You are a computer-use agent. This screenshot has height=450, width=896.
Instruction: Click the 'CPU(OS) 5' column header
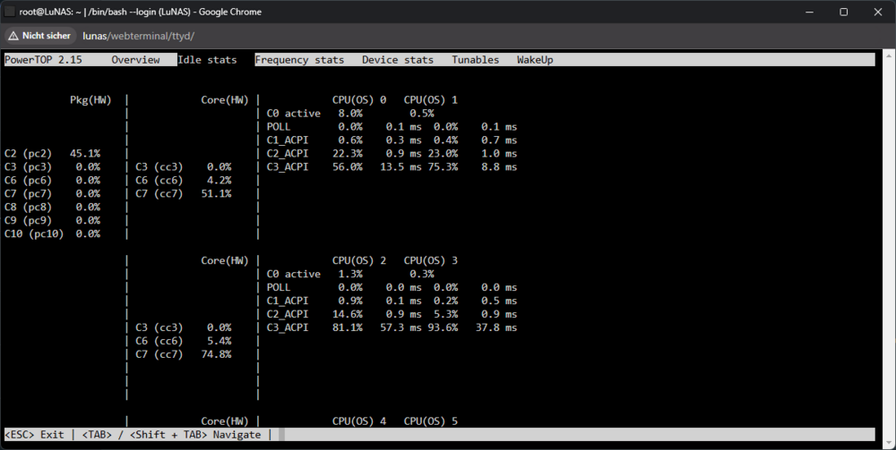click(430, 421)
